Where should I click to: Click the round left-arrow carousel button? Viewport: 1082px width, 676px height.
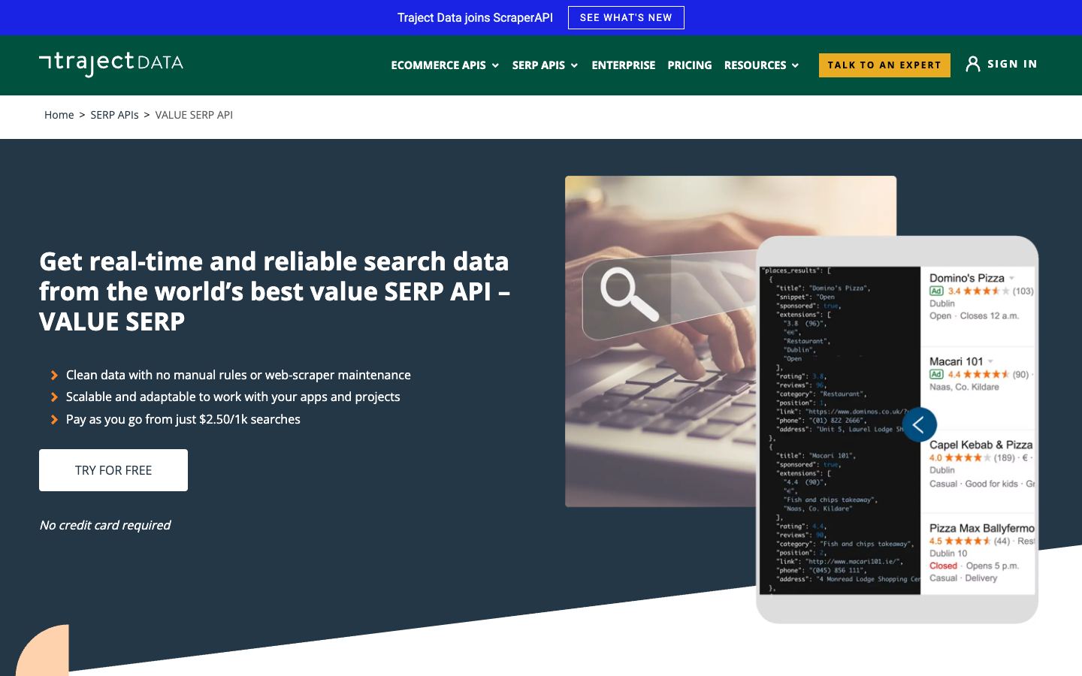920,424
